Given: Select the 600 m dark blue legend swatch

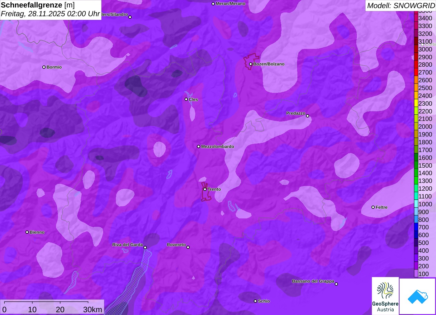Looking at the screenshot, I should click(416, 235).
